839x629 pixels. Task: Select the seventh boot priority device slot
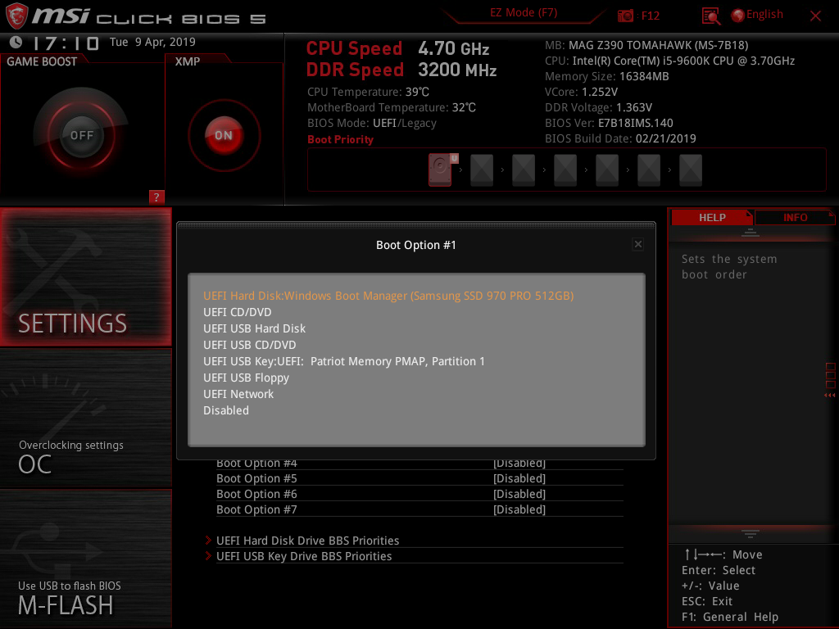(x=690, y=170)
